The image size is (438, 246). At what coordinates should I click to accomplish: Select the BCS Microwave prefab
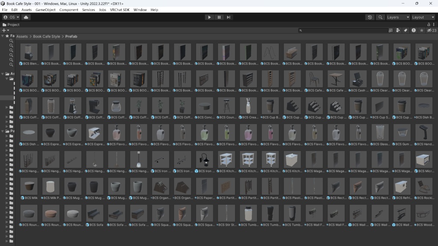(424, 159)
